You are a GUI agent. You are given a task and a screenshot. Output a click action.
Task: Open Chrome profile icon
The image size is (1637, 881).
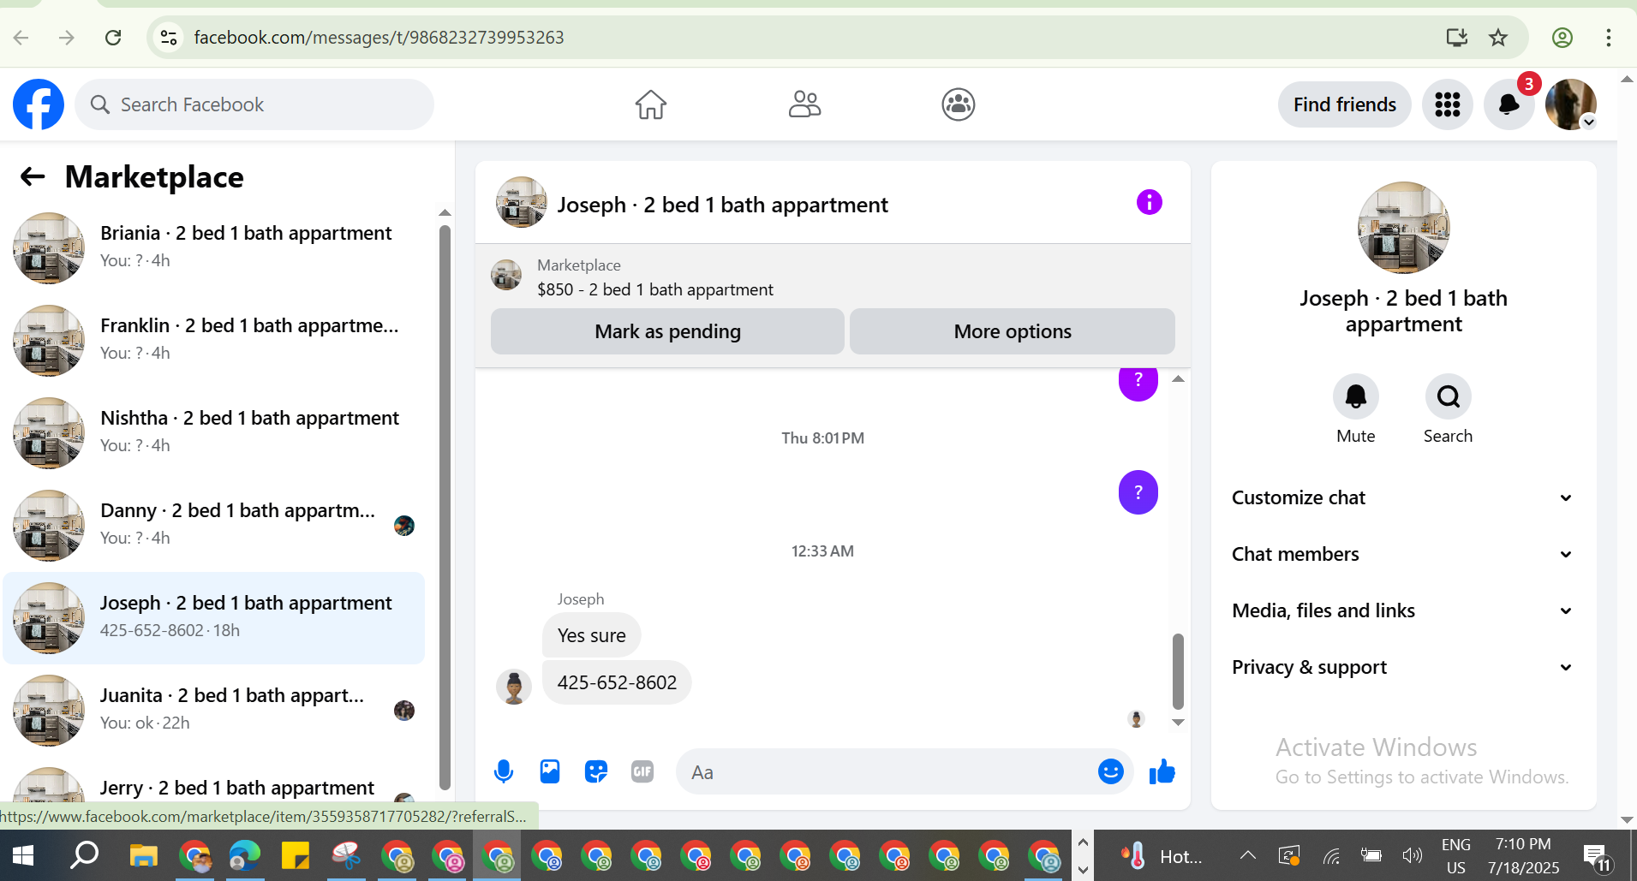1562,38
